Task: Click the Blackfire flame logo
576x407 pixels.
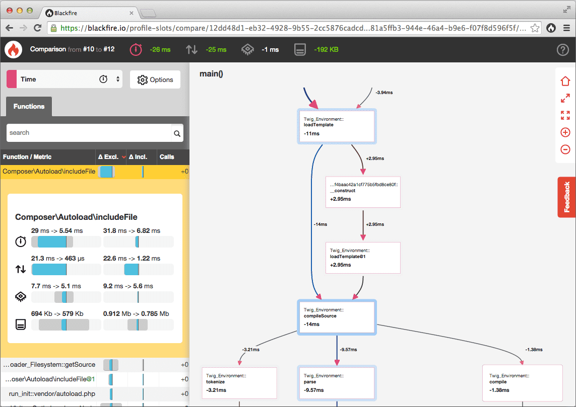Action: [x=13, y=49]
